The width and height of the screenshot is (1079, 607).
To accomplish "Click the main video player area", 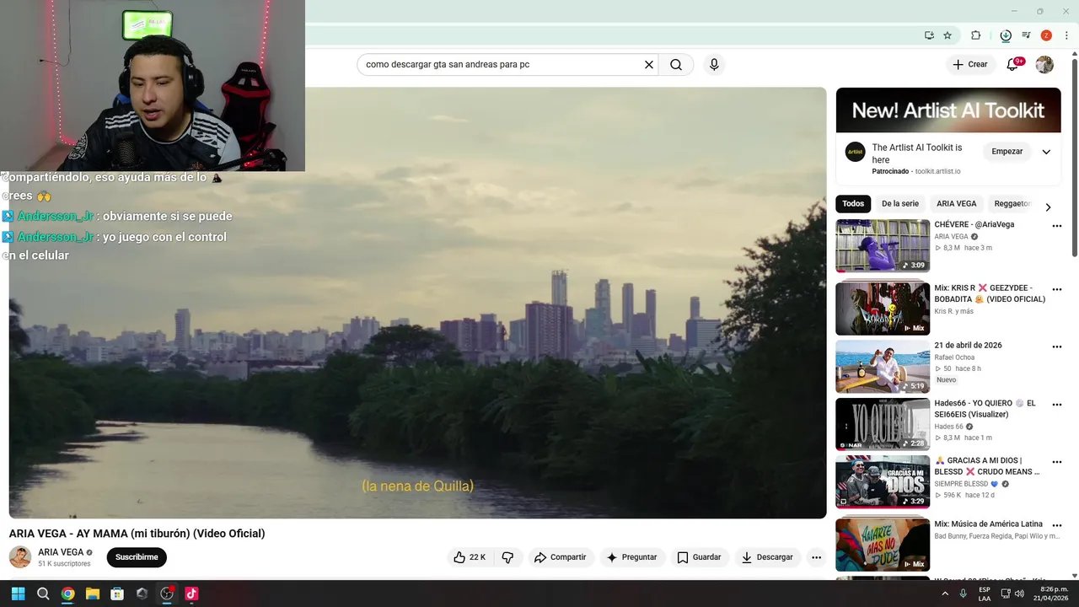I will tap(417, 303).
